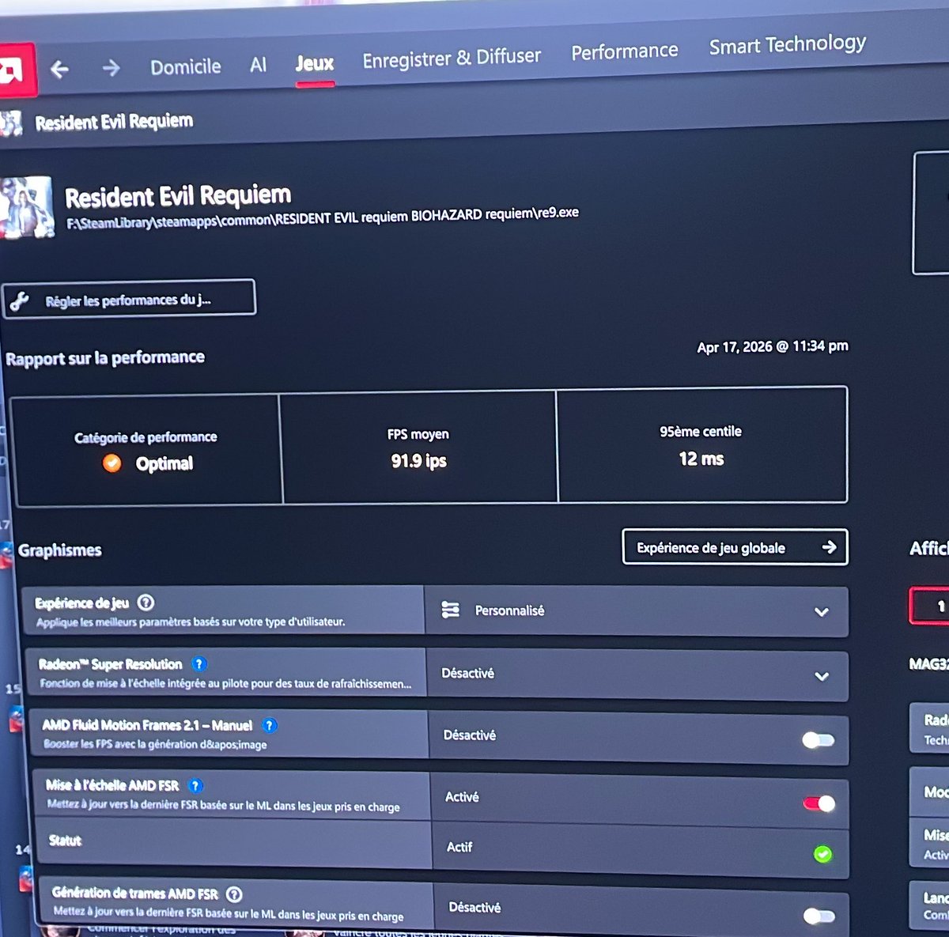Expand Radeon Super Resolution Désactivé dropdown
Viewport: 949px width, 937px height.
[x=637, y=674]
